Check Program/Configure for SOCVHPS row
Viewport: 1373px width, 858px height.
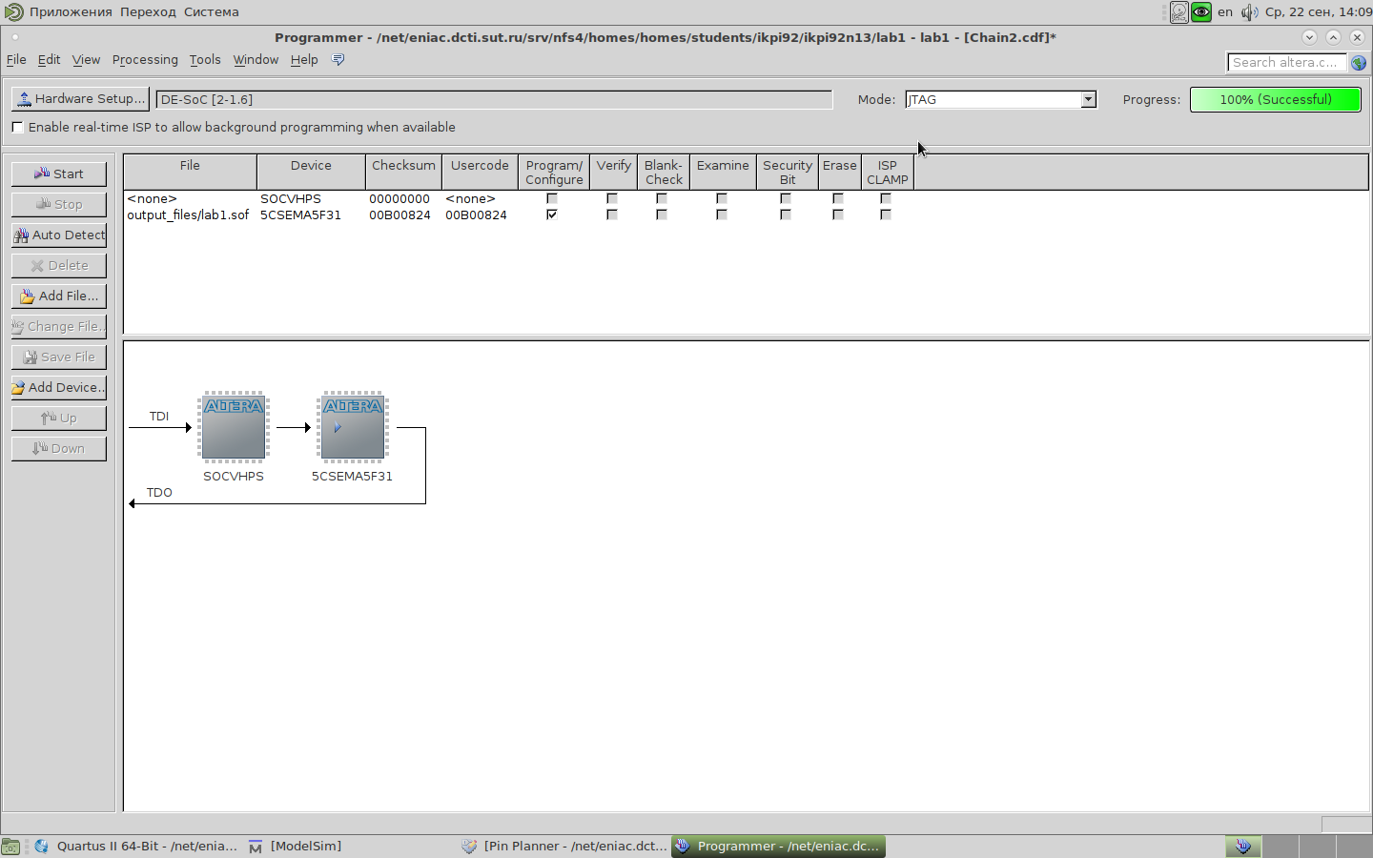click(x=552, y=198)
